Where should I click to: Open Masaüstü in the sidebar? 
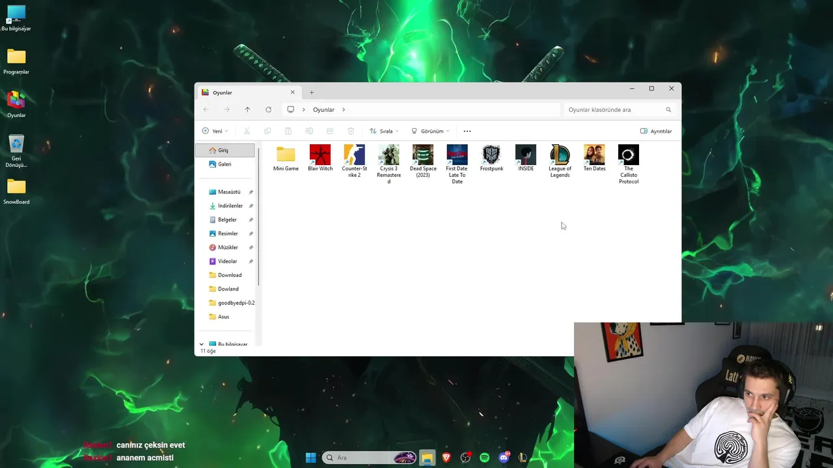[x=225, y=192]
